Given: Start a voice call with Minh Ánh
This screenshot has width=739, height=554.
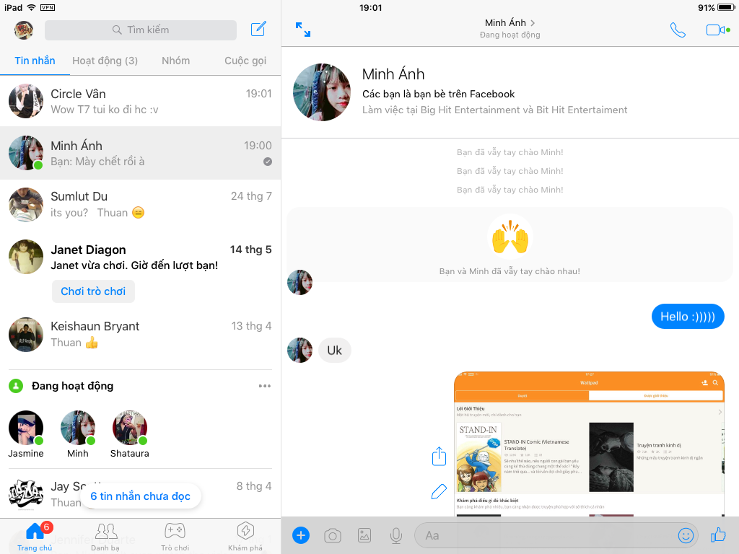Looking at the screenshot, I should point(678,30).
